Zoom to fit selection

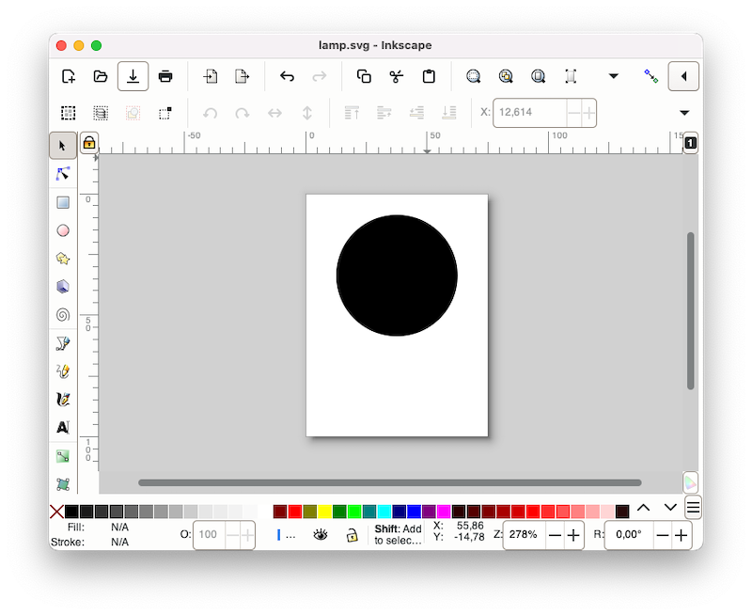[474, 76]
